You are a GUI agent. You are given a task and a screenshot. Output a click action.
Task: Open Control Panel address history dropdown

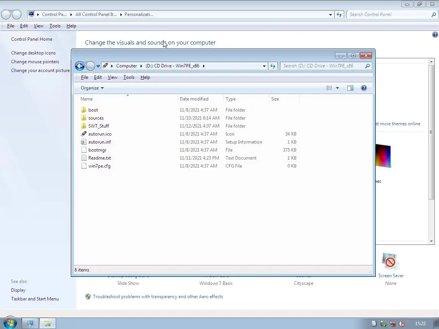tap(330, 14)
